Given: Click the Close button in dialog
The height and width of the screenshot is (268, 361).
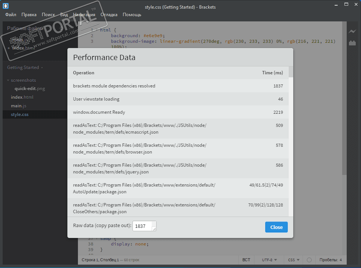Looking at the screenshot, I should (276, 227).
